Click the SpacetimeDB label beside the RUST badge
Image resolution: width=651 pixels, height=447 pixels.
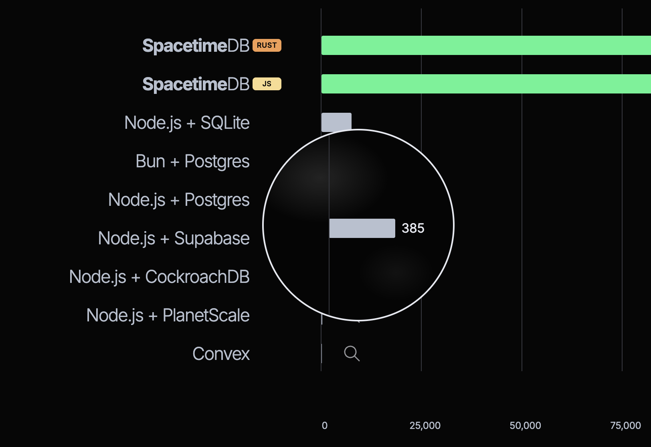196,46
